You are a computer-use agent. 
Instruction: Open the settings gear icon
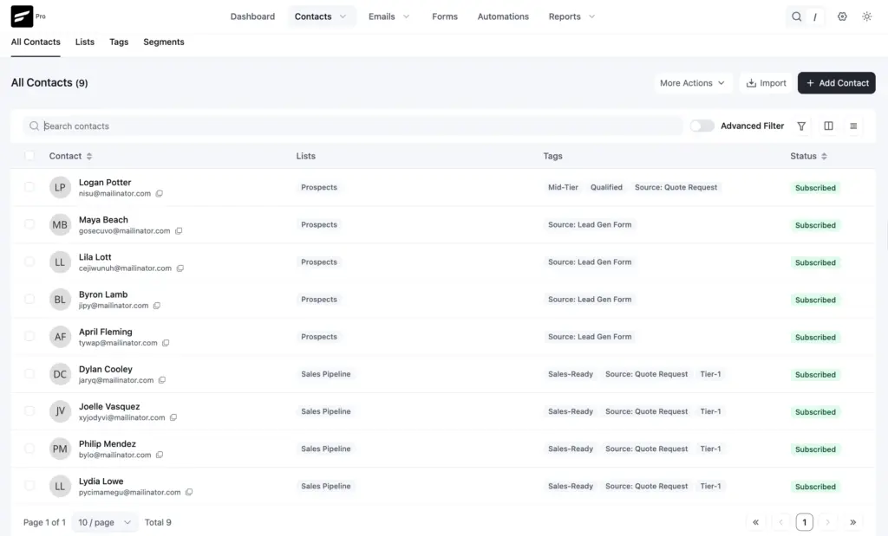point(842,16)
